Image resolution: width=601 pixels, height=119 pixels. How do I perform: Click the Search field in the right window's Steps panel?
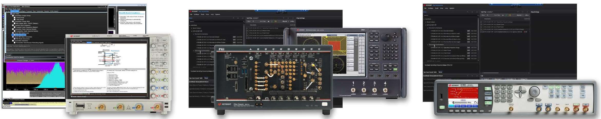pos(449,15)
